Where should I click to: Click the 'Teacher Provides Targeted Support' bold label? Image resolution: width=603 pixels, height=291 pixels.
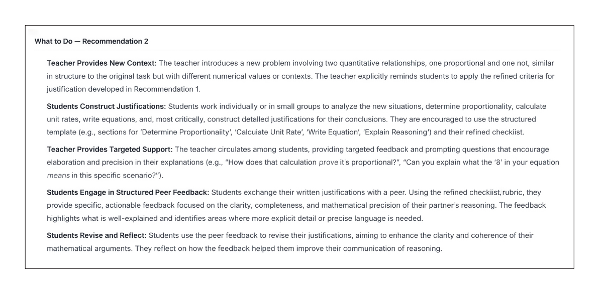click(110, 150)
